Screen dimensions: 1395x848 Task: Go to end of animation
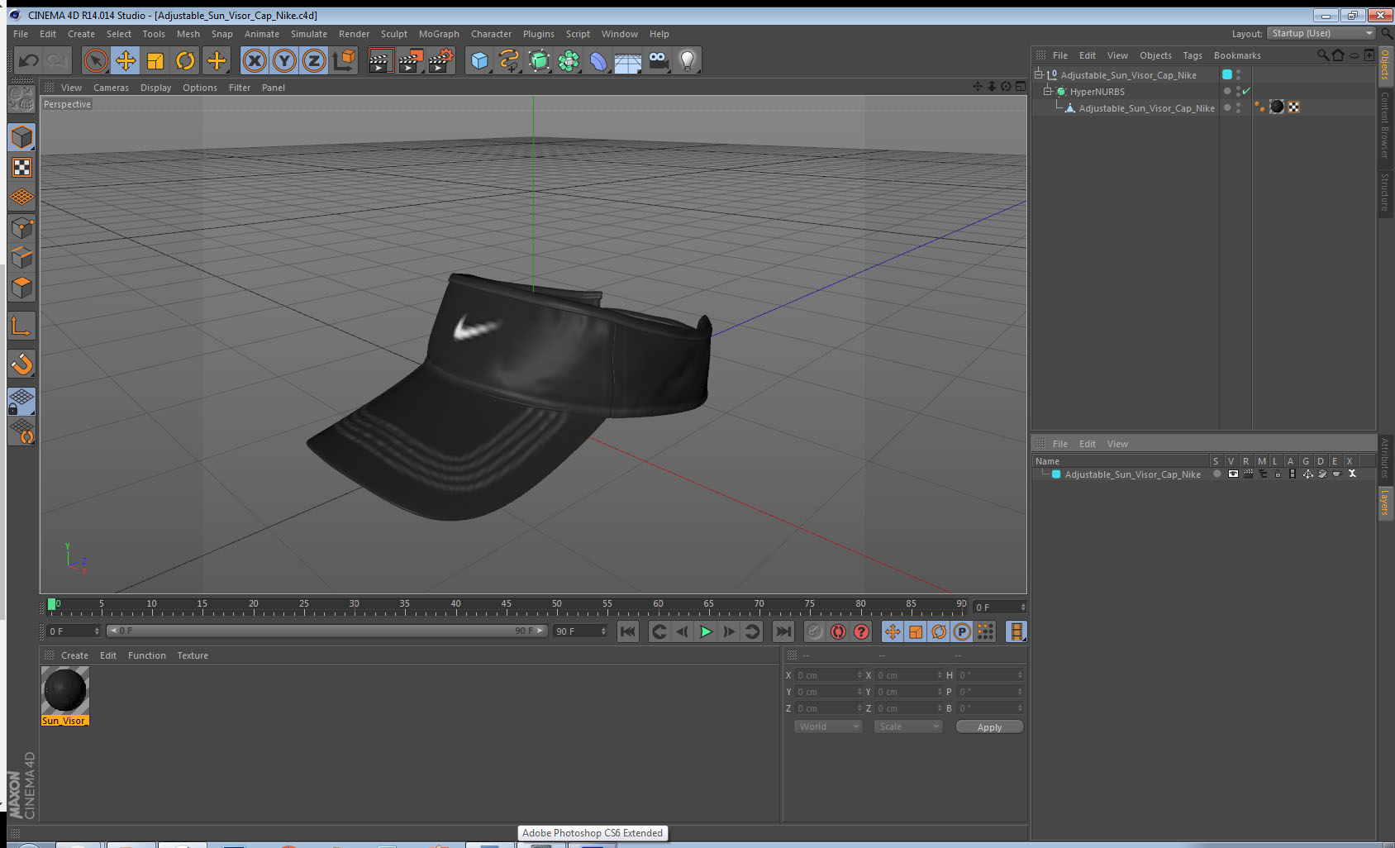(783, 631)
